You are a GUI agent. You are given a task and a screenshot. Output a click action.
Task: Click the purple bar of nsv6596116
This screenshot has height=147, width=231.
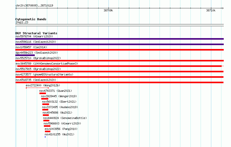119,44
